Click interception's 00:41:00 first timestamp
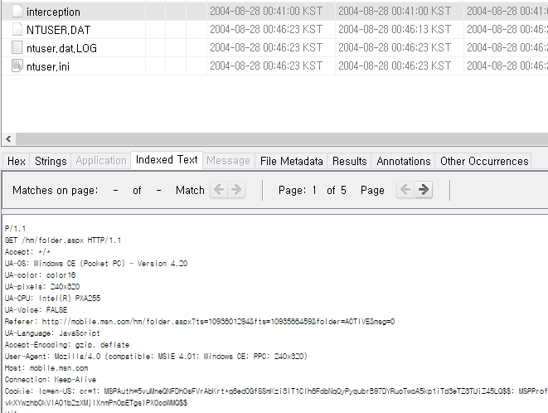Viewport: 548px width, 413px height. [266, 11]
